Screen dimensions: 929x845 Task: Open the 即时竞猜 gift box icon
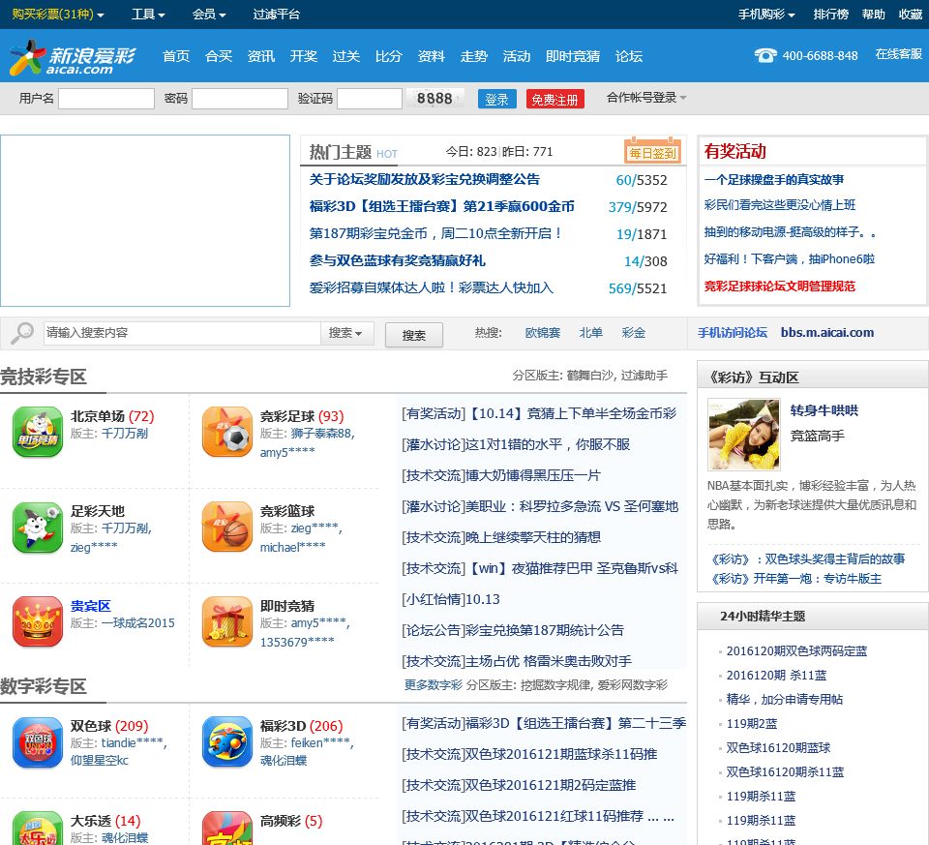tap(226, 621)
